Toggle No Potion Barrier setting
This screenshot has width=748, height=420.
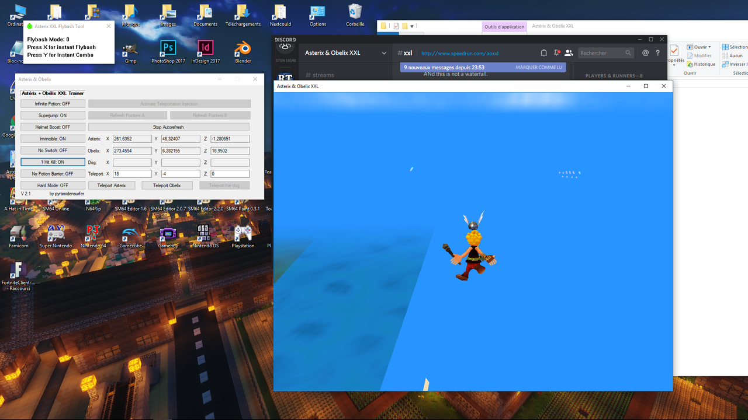pos(53,174)
